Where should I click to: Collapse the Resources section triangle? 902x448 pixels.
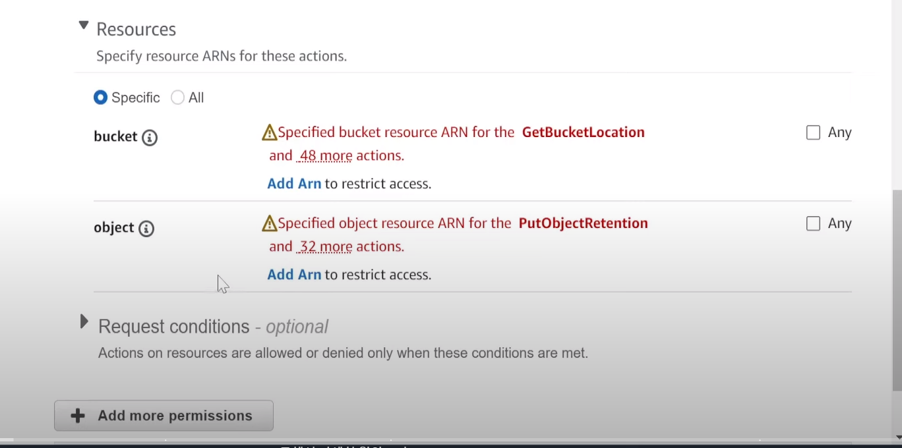coord(84,26)
